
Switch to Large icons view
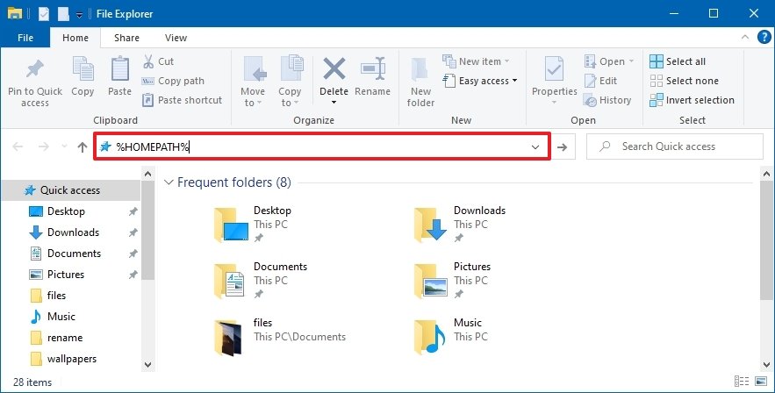pos(761,381)
